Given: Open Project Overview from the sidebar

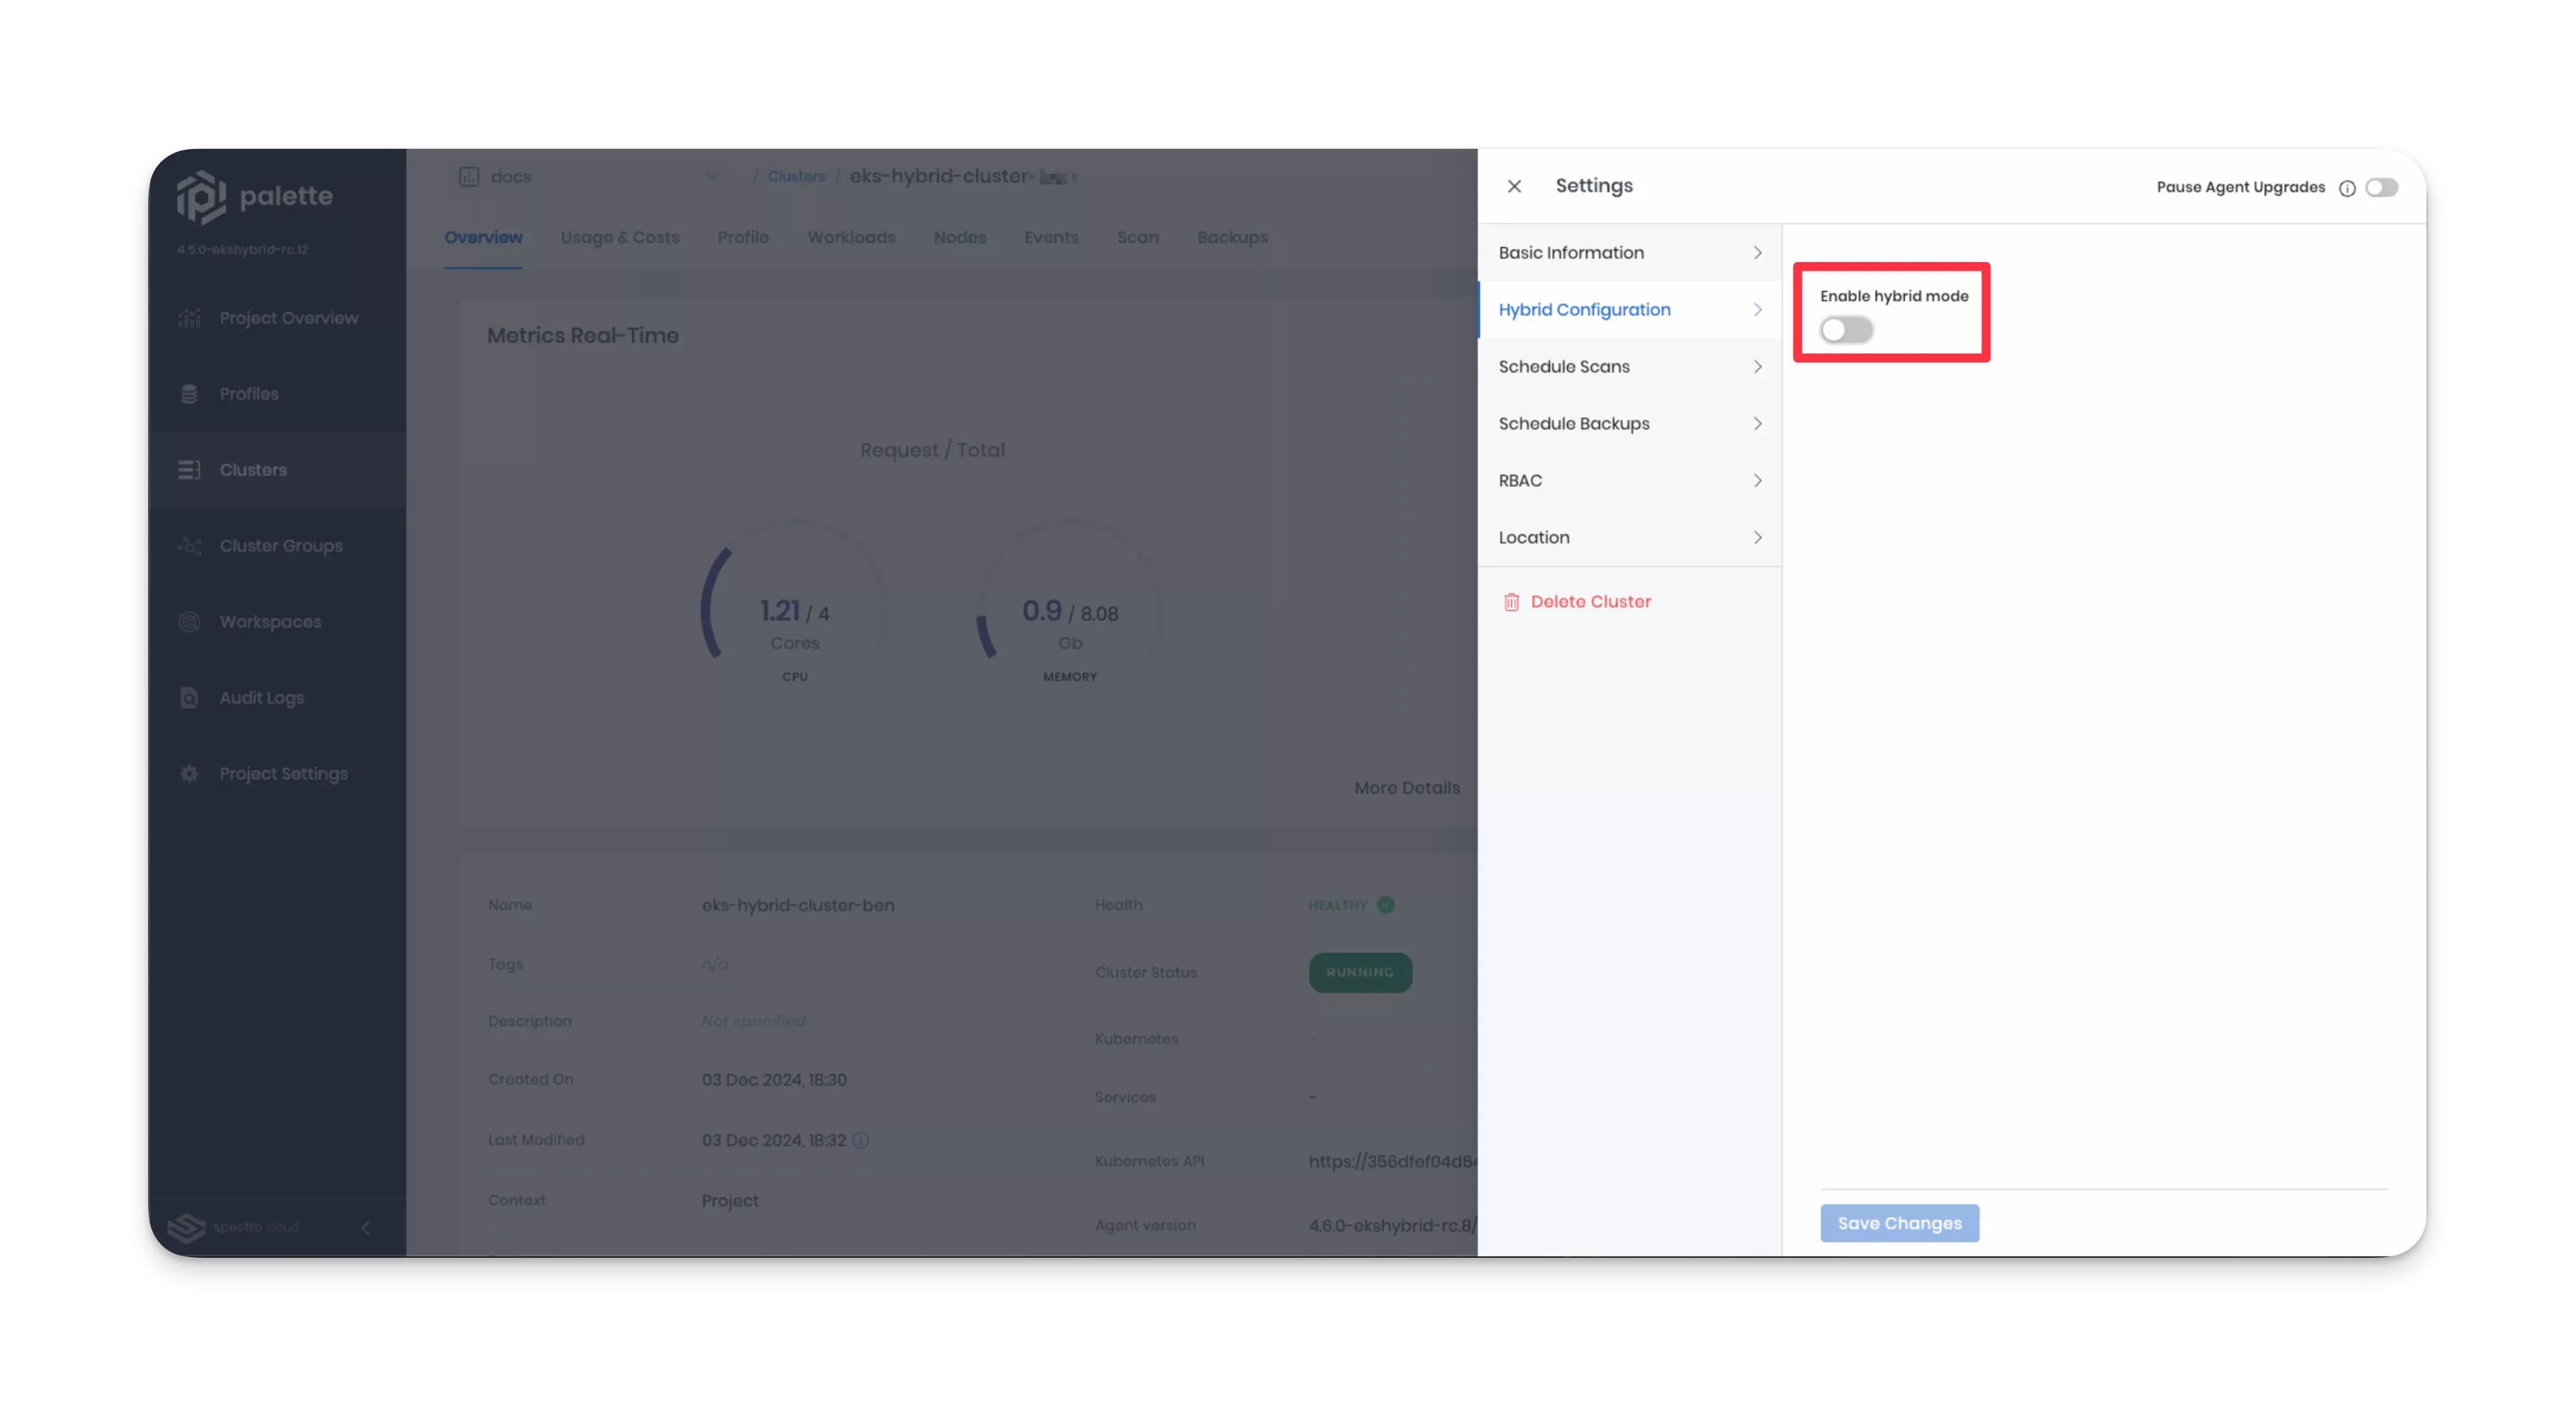Looking at the screenshot, I should point(288,317).
